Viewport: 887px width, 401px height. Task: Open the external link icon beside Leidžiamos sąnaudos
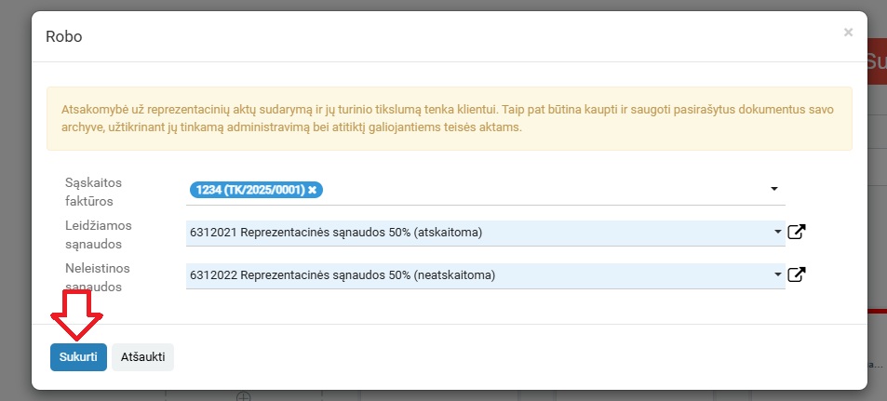797,232
